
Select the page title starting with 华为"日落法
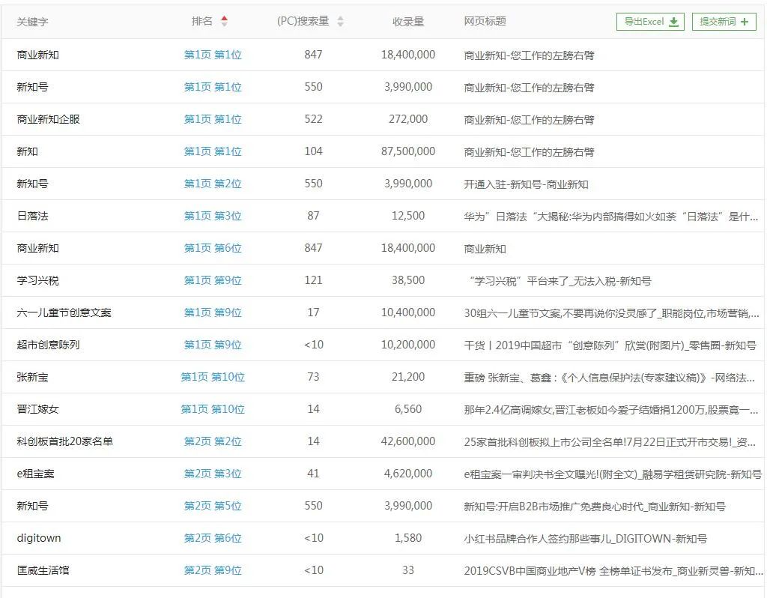(x=611, y=217)
